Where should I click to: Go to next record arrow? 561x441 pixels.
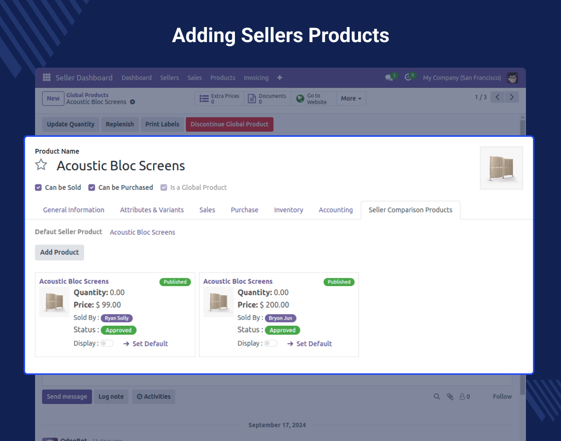coord(511,97)
